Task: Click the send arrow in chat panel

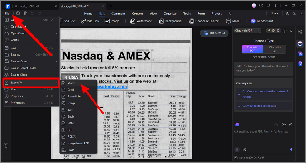Action: pyautogui.click(x=291, y=149)
